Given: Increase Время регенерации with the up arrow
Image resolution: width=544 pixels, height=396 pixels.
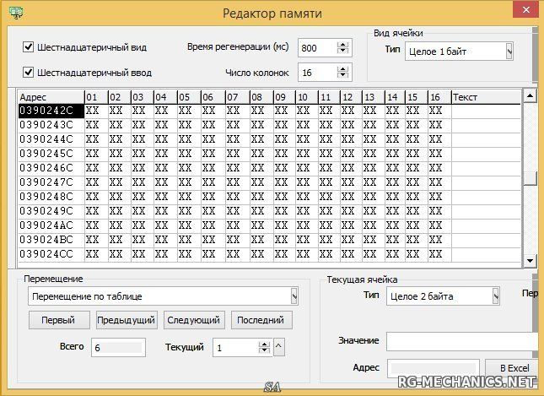Looking at the screenshot, I should coord(342,43).
